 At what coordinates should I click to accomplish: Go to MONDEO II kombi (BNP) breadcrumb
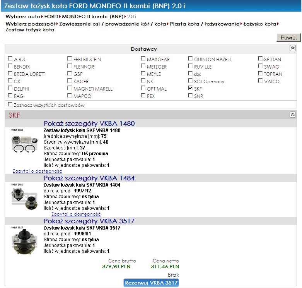click(x=92, y=17)
